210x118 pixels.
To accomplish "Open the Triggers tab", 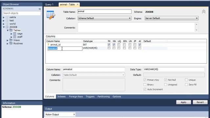I will tap(90, 97).
